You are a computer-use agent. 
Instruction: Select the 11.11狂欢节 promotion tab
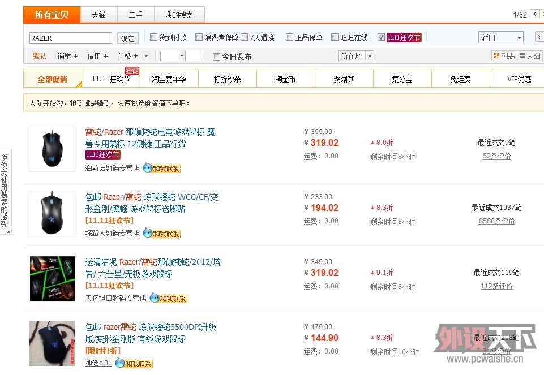(111, 79)
